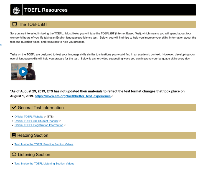
Task: Click external-link icon after iBT Student Planner
Action: [60, 121]
